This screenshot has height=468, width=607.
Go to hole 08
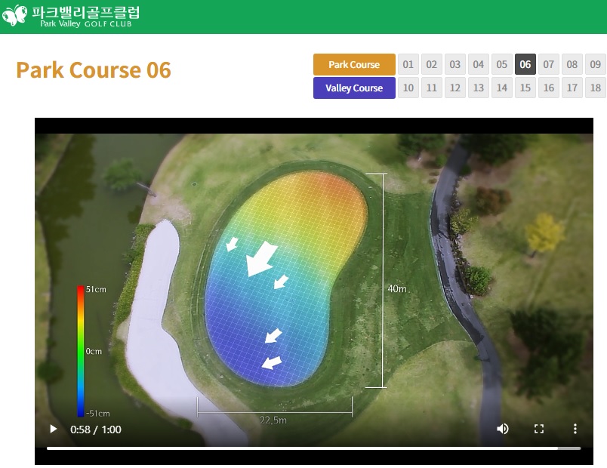pyautogui.click(x=572, y=64)
